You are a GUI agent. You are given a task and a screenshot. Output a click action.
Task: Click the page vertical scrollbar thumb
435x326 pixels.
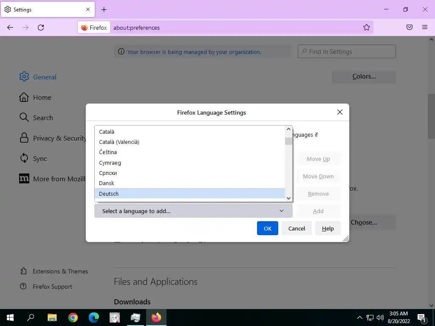click(431, 116)
